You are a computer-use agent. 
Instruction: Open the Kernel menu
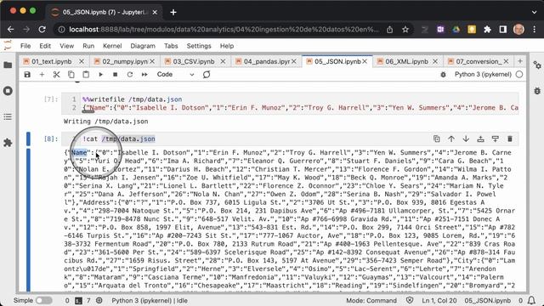[x=112, y=46]
